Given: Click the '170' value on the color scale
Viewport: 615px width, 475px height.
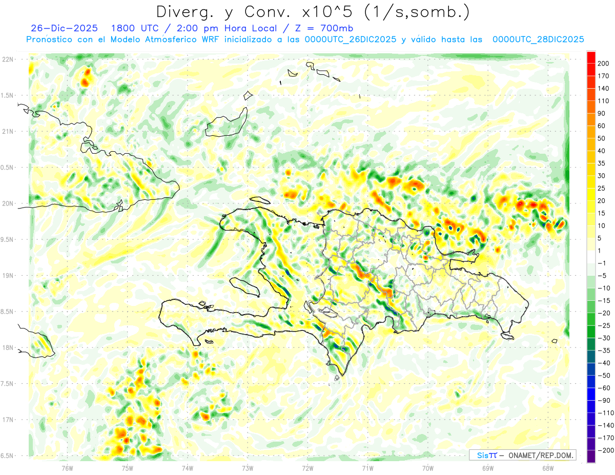Looking at the screenshot, I should (603, 76).
